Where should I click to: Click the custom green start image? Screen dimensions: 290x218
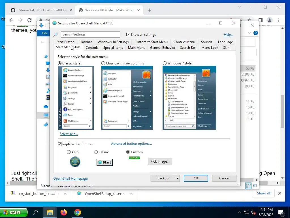click(134, 158)
